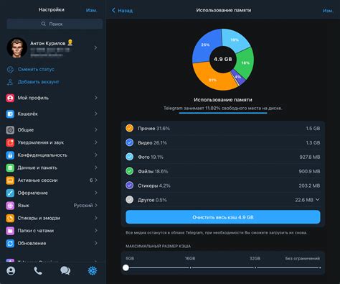The width and height of the screenshot is (340, 284).
Task: Click the premium badge beside Антон Курилов
Action: [70, 42]
